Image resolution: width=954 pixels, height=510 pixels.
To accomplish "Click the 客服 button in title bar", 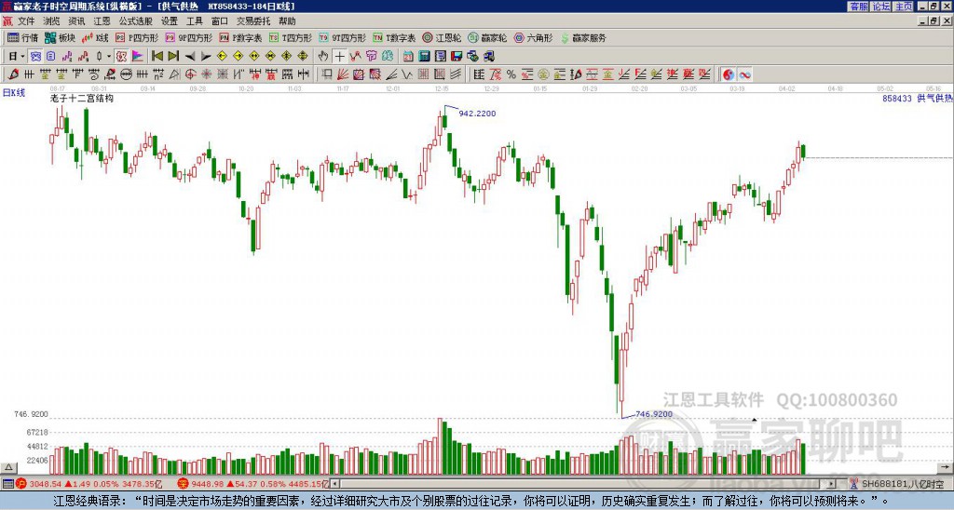I will (x=858, y=7).
